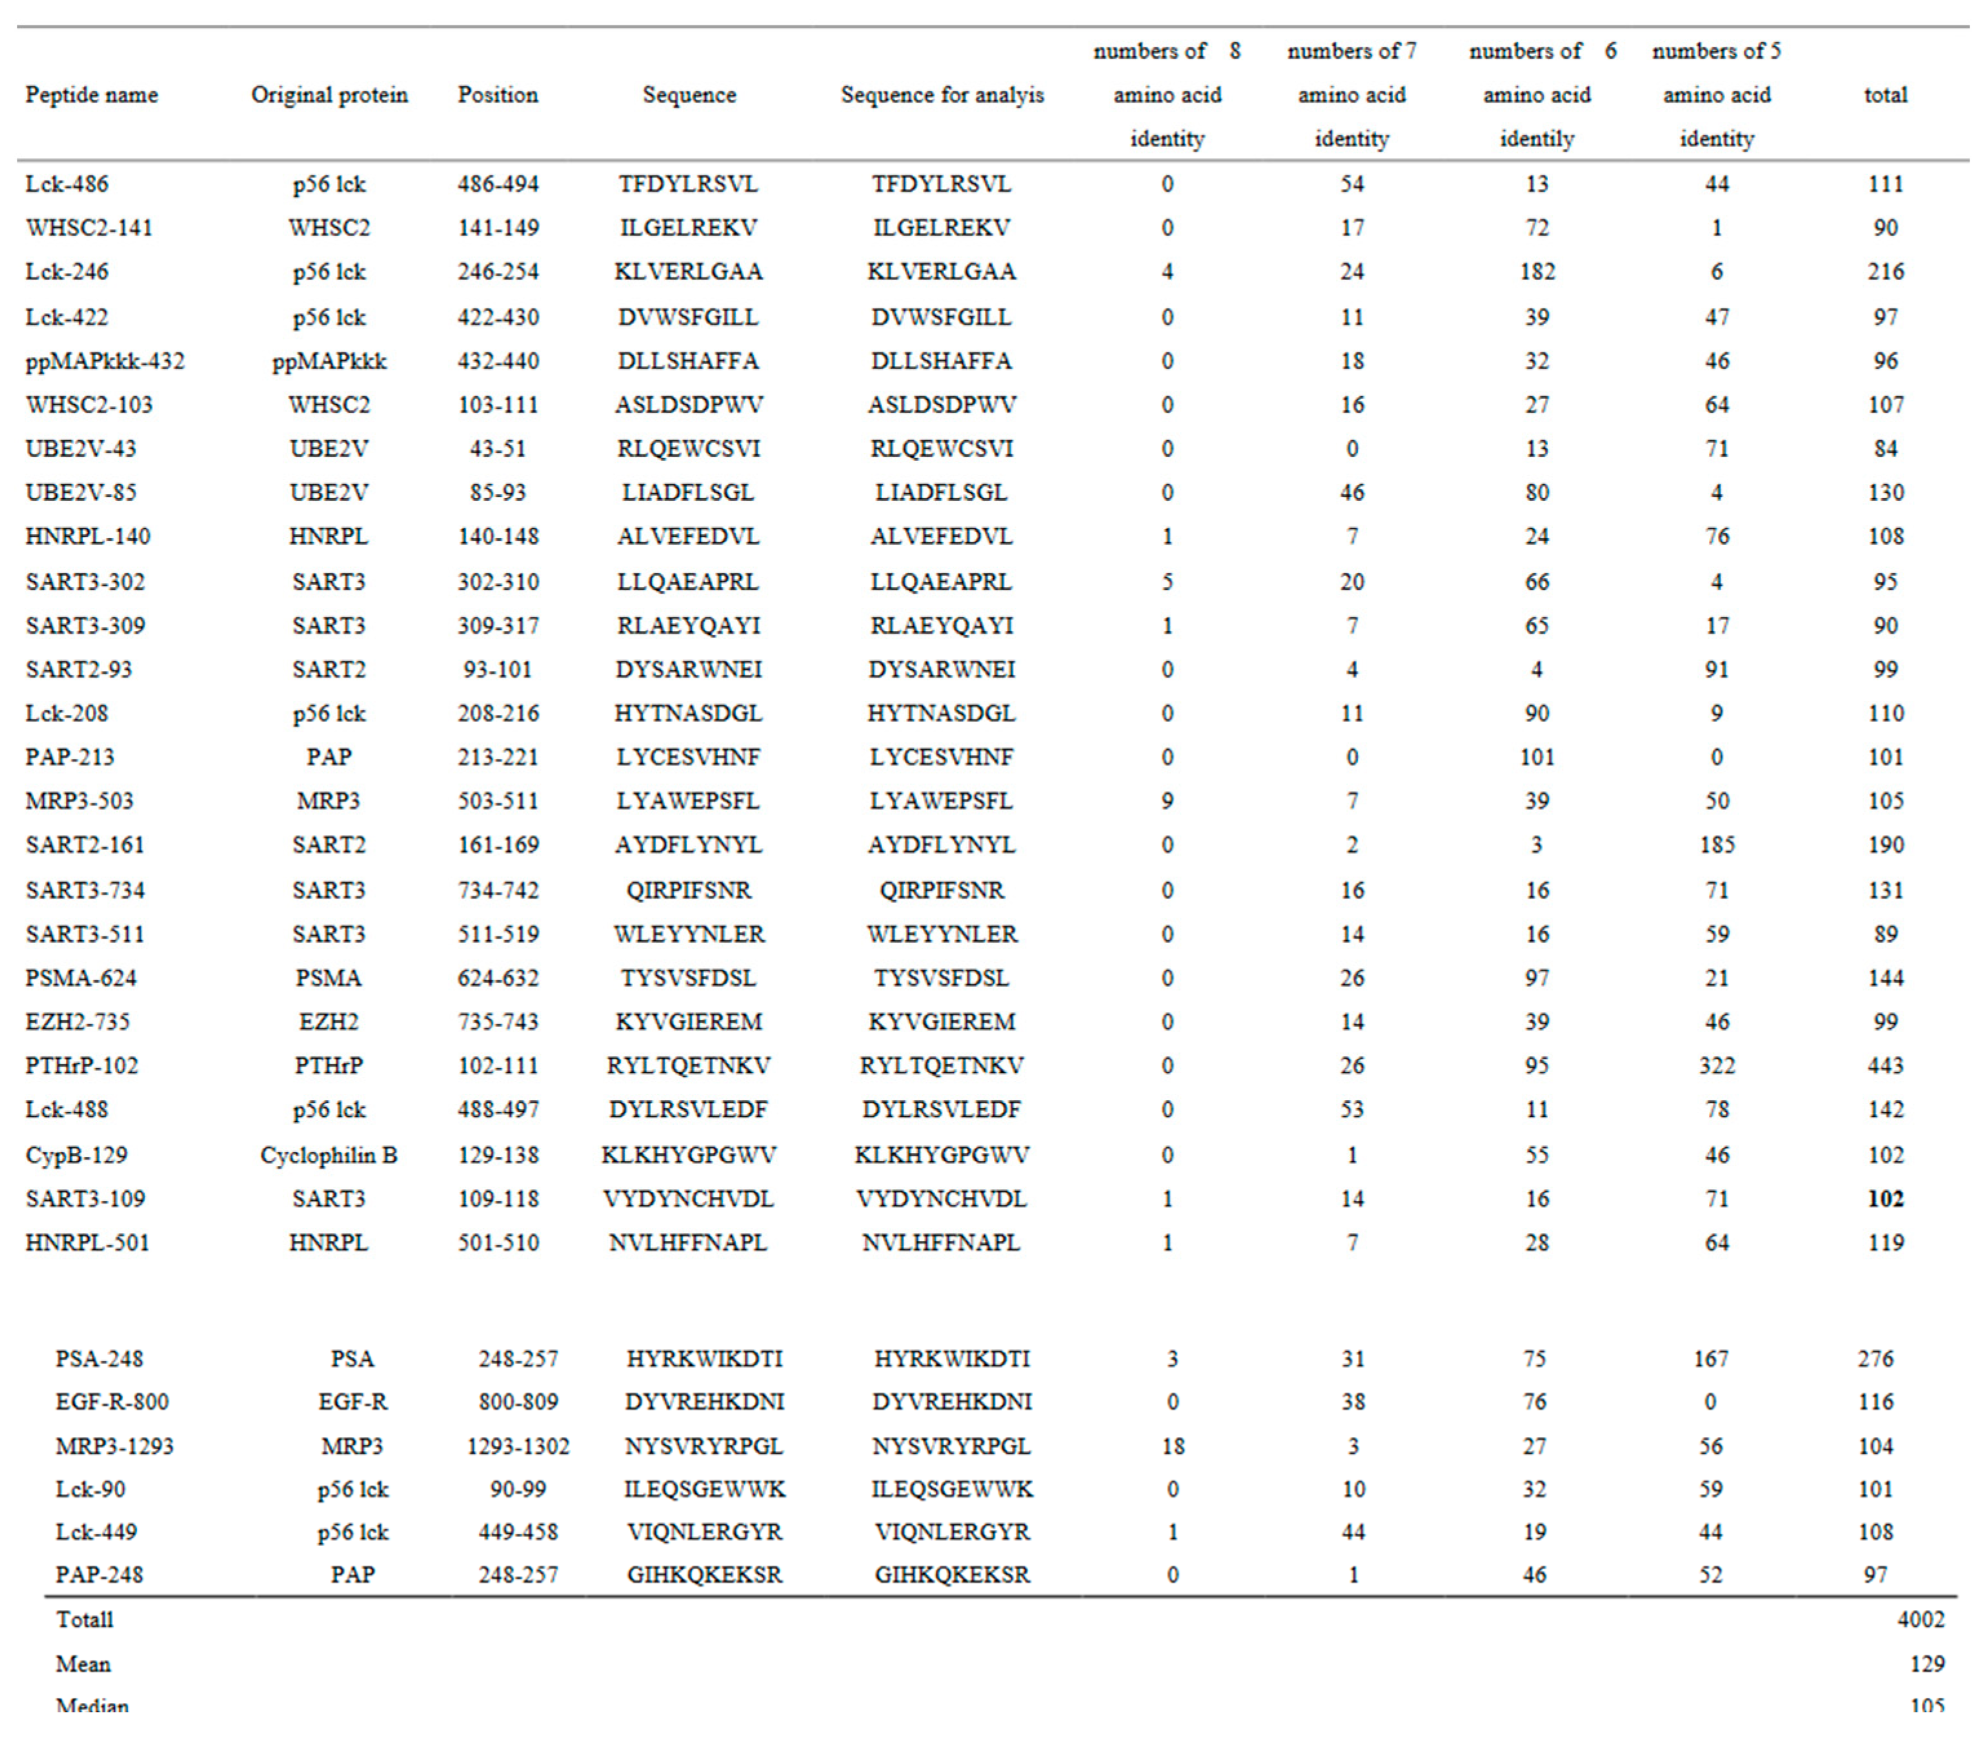
Task: Click the grand total value 4002
Action: (1920, 1620)
